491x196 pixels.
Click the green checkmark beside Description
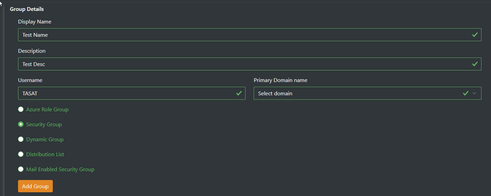coord(475,64)
